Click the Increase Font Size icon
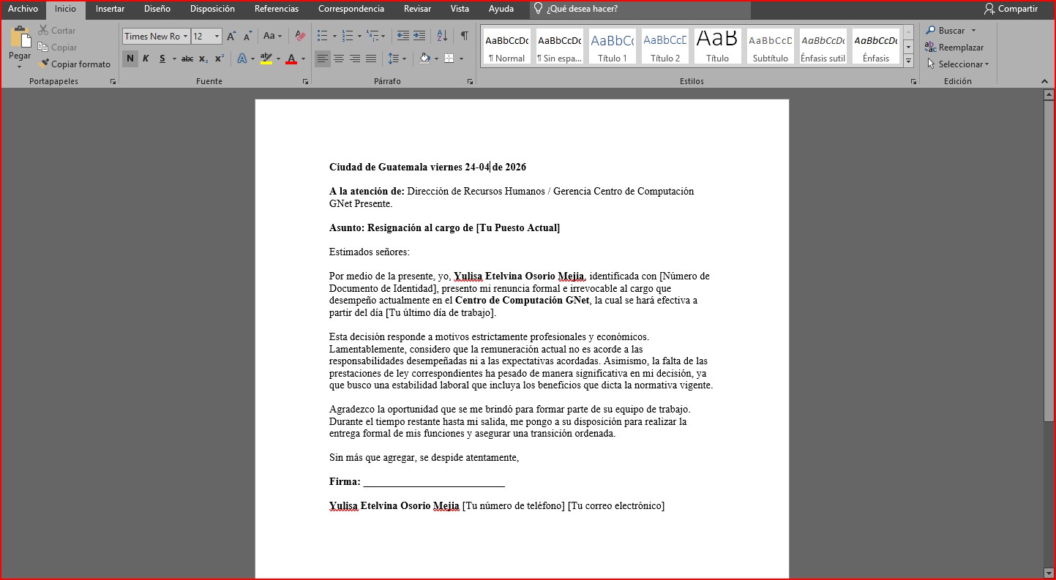The width and height of the screenshot is (1056, 580). pyautogui.click(x=231, y=36)
